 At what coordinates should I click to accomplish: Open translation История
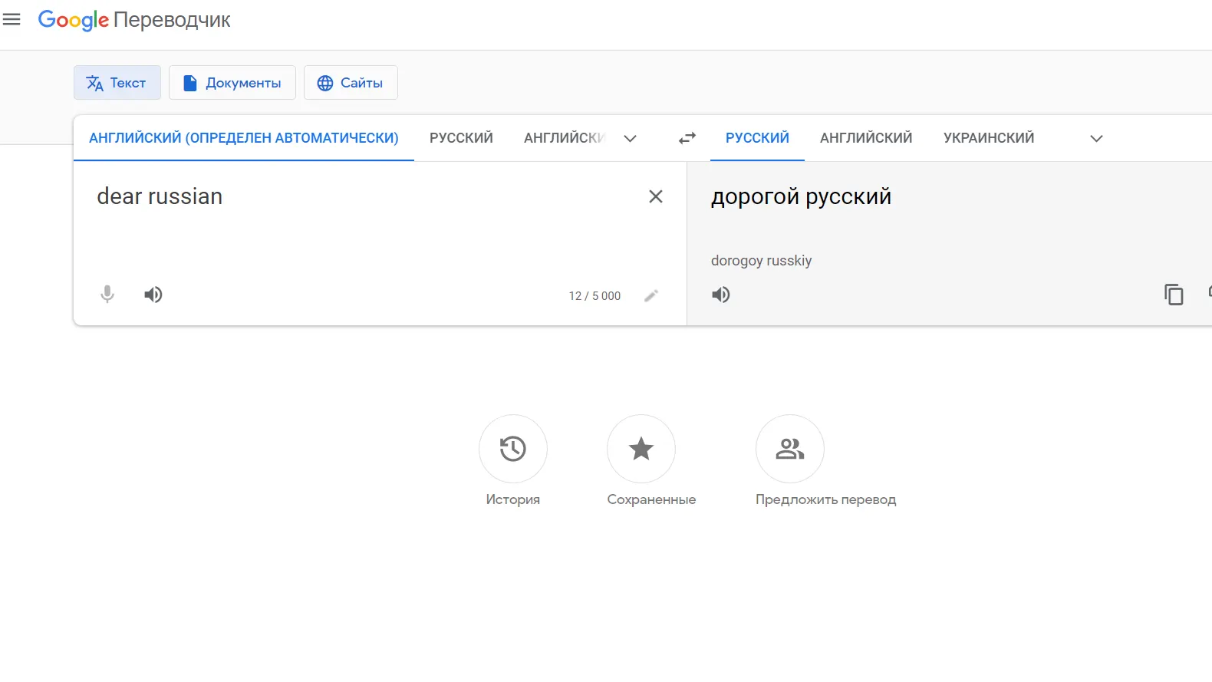coord(513,461)
